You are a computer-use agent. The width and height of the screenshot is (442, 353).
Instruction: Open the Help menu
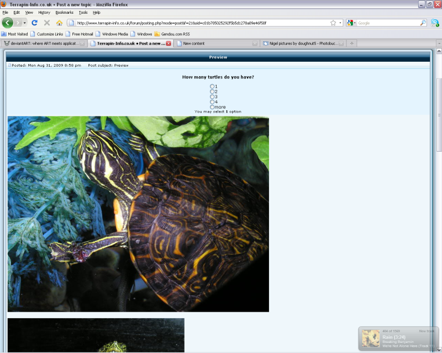pos(97,12)
